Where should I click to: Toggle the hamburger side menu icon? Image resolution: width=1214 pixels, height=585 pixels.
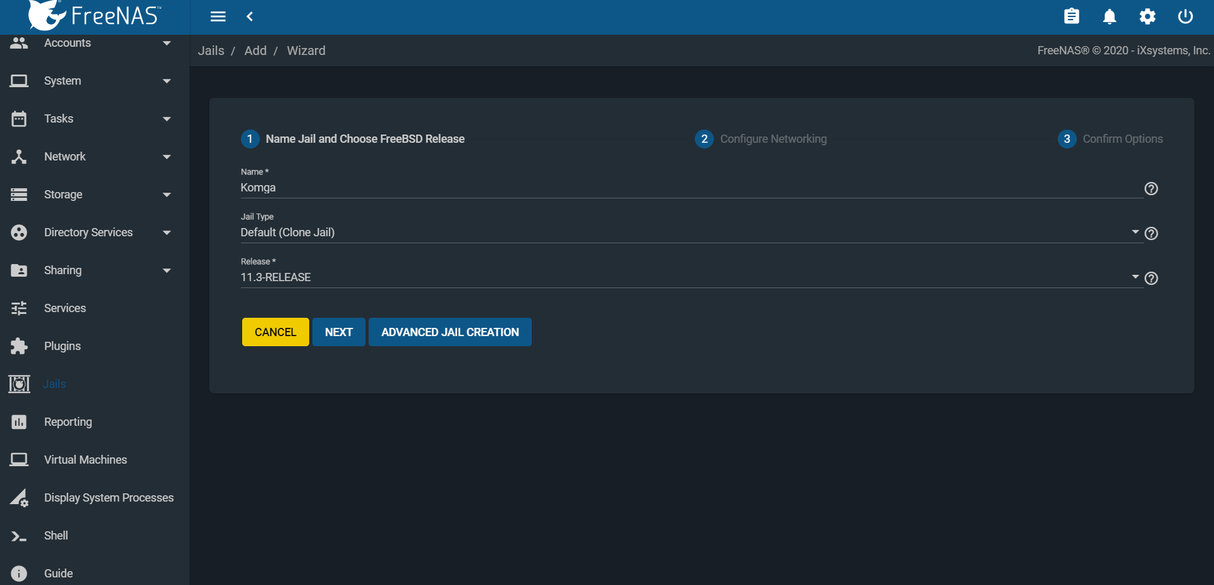point(218,16)
